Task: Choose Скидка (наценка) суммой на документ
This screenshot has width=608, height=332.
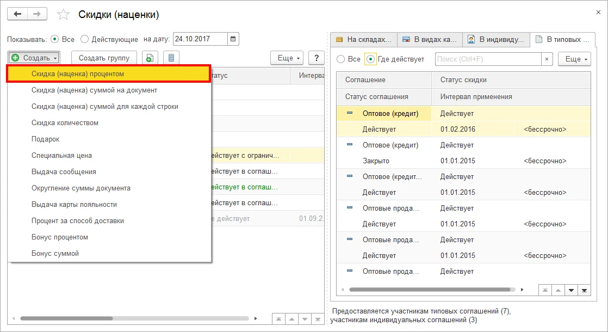Action: [x=109, y=90]
